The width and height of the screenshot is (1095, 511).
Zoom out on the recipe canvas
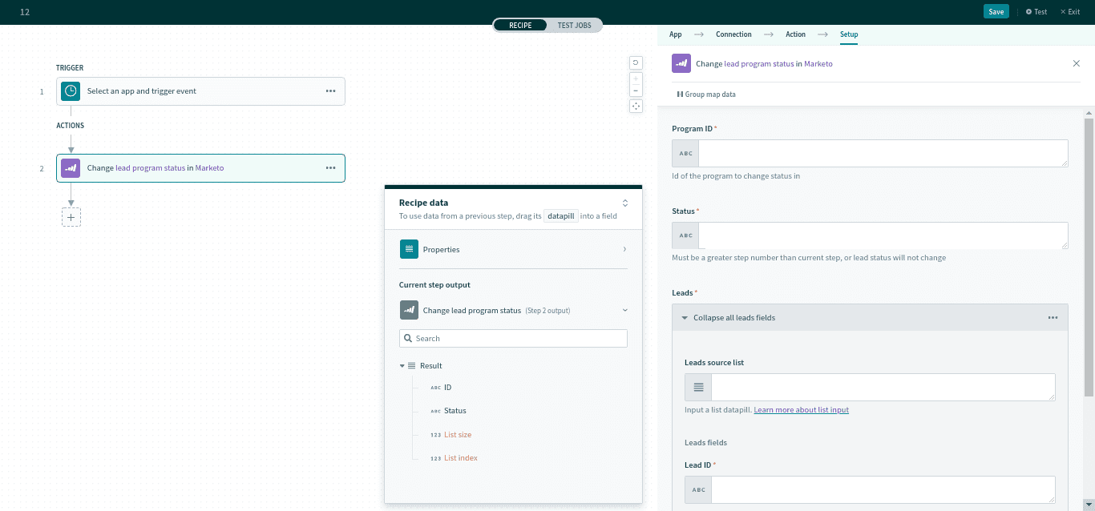click(x=636, y=91)
